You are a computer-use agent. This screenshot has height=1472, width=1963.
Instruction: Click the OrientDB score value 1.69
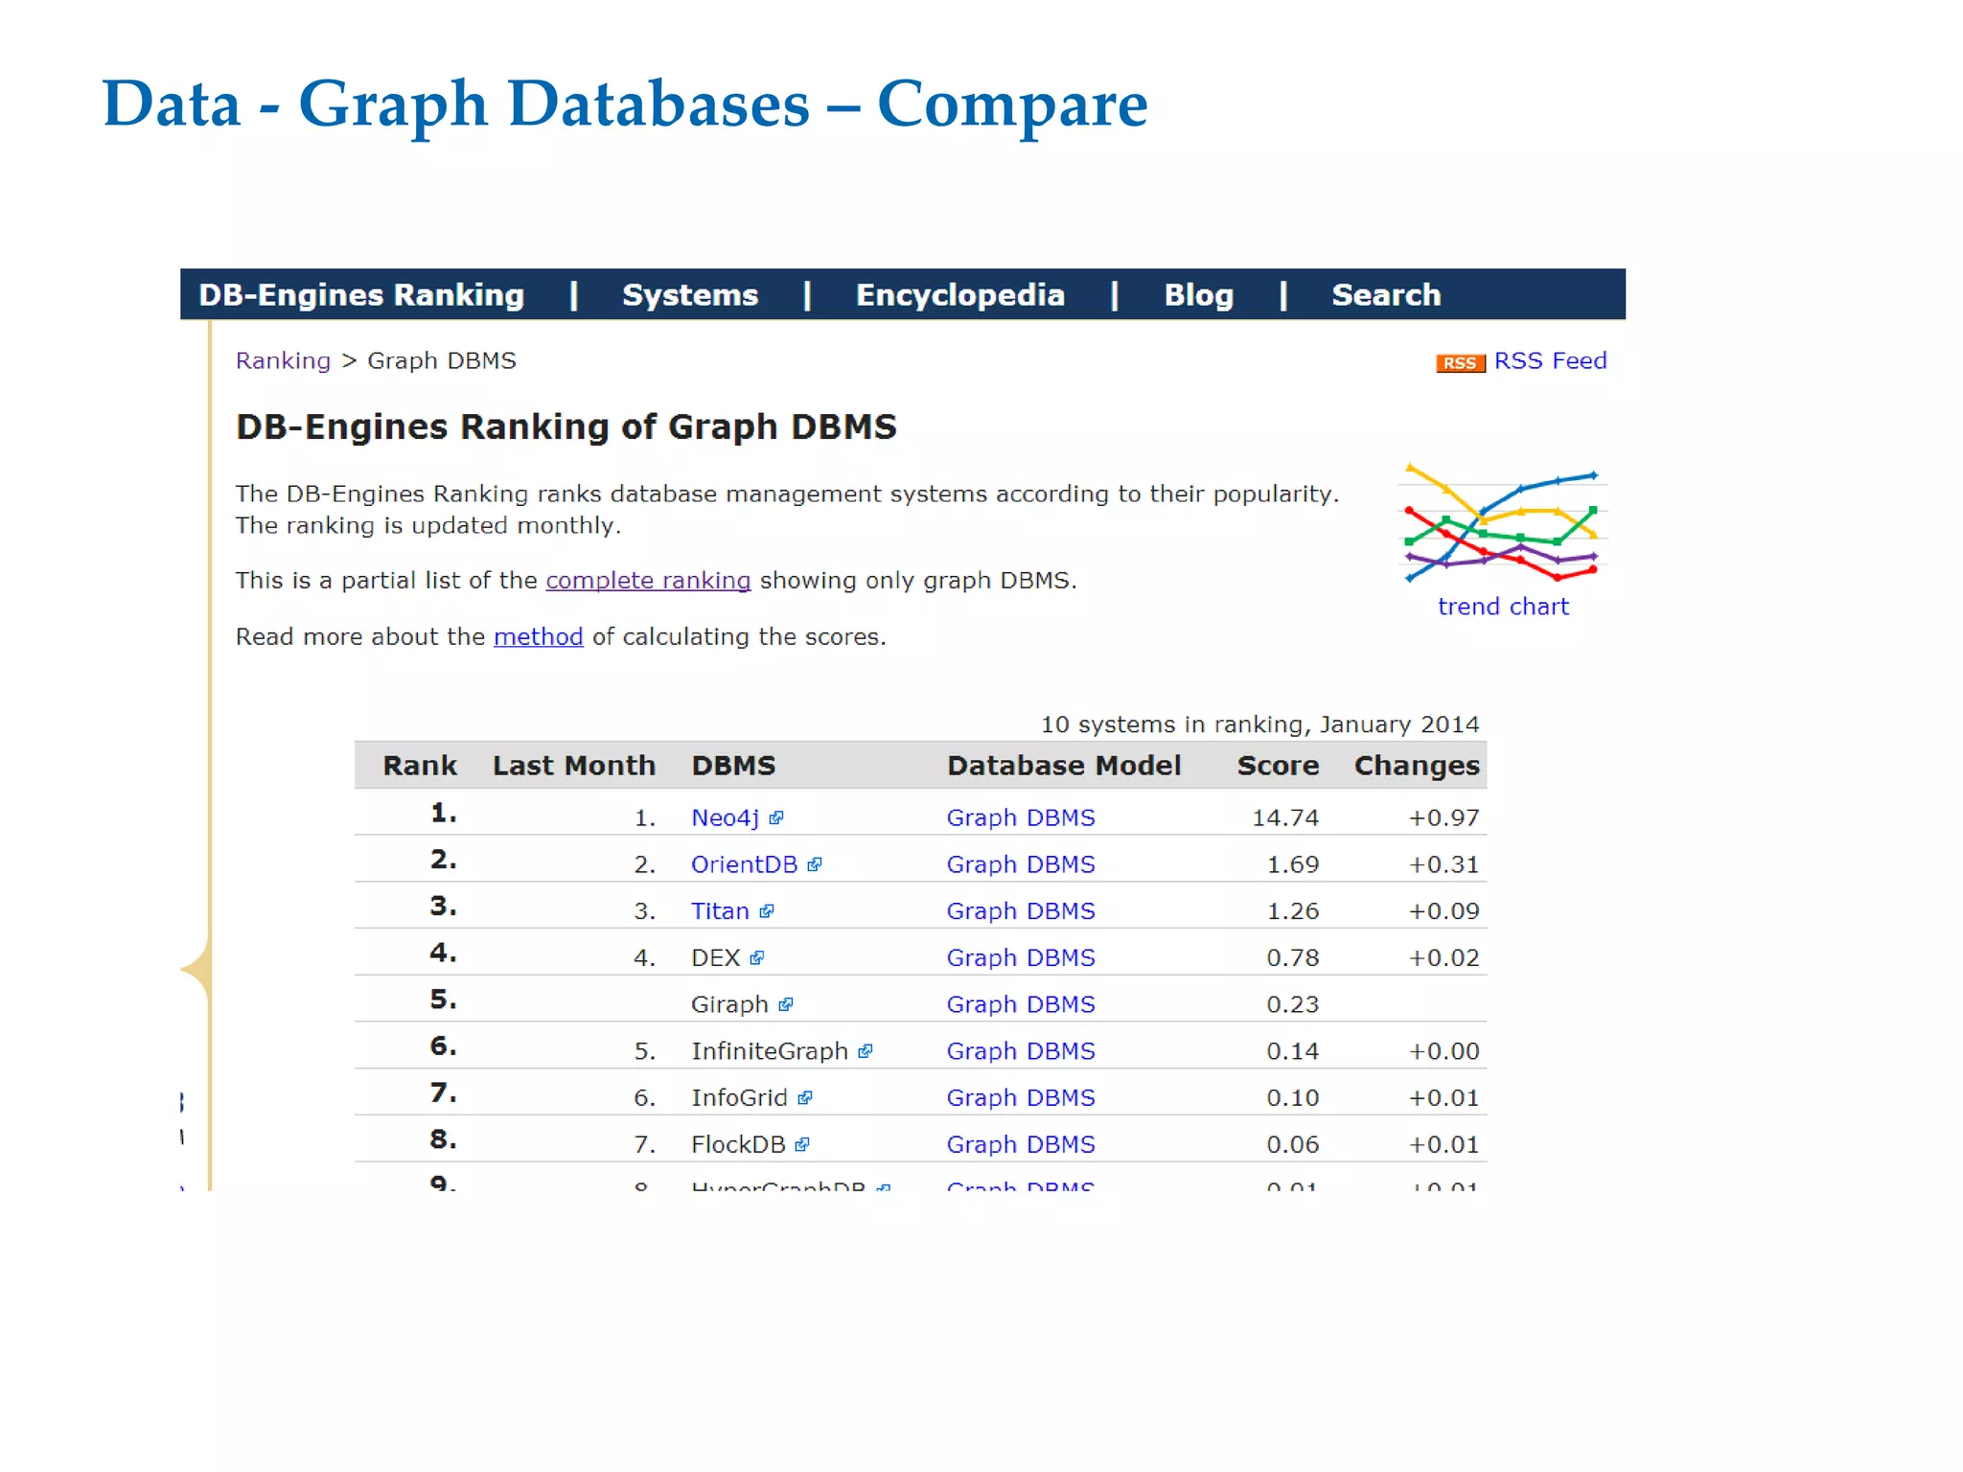tap(1293, 864)
